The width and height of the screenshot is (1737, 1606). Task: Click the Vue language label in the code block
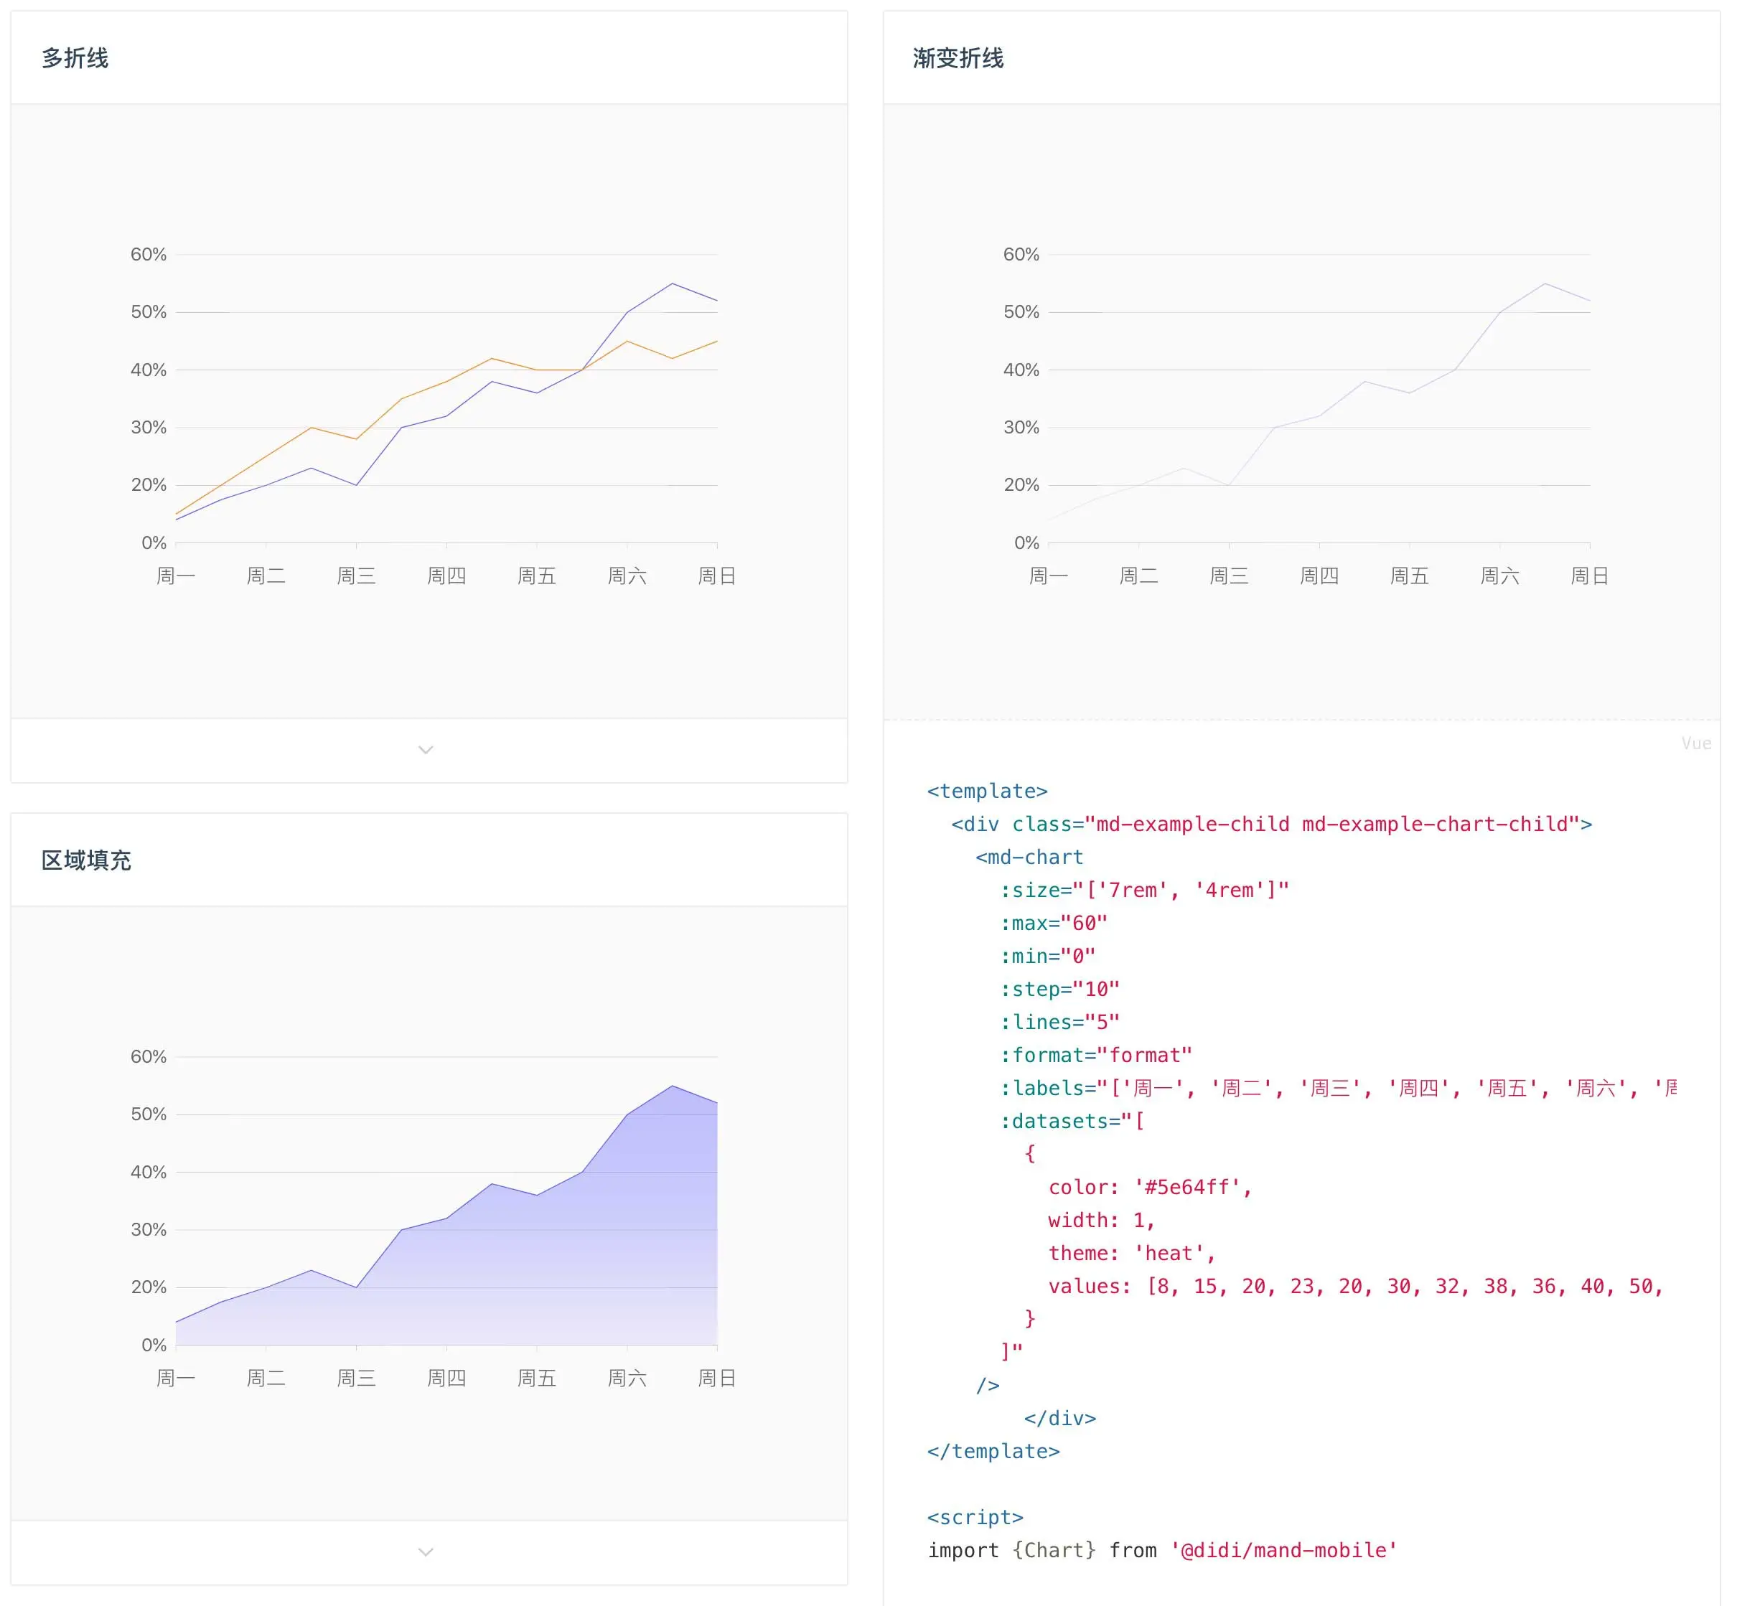pyautogui.click(x=1695, y=743)
